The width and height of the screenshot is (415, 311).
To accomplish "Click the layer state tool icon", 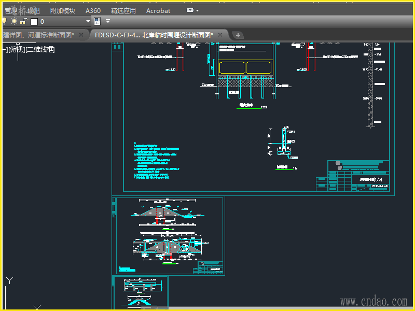I will pyautogui.click(x=97, y=21).
